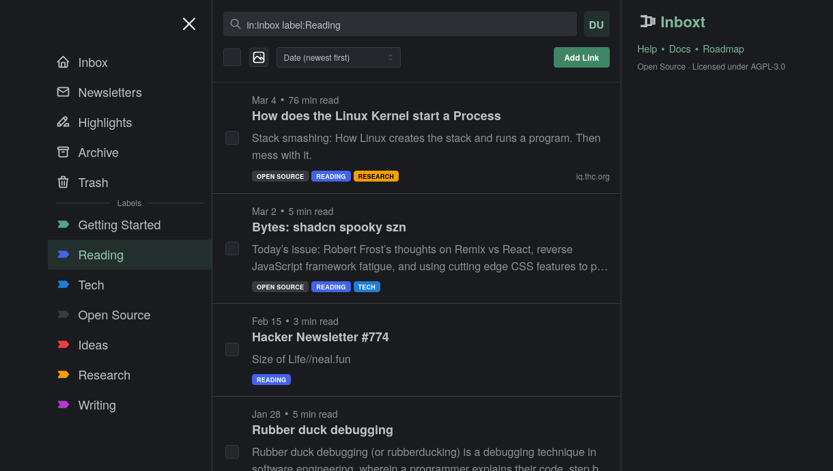This screenshot has width=833, height=471.
Task: Click the Inboxt logo icon
Action: click(x=647, y=22)
